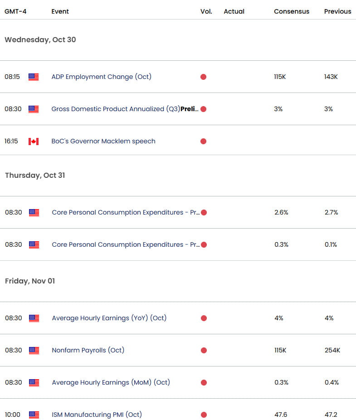The image size is (356, 420).
Task: Select the volatility indicator for Macklem speech
Action: coord(203,141)
